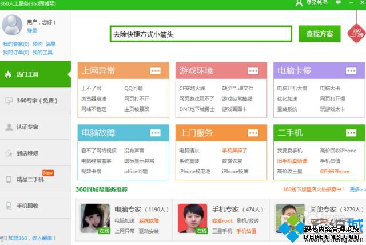
Task: Click the 登录 link under greeting
Action: point(32,30)
